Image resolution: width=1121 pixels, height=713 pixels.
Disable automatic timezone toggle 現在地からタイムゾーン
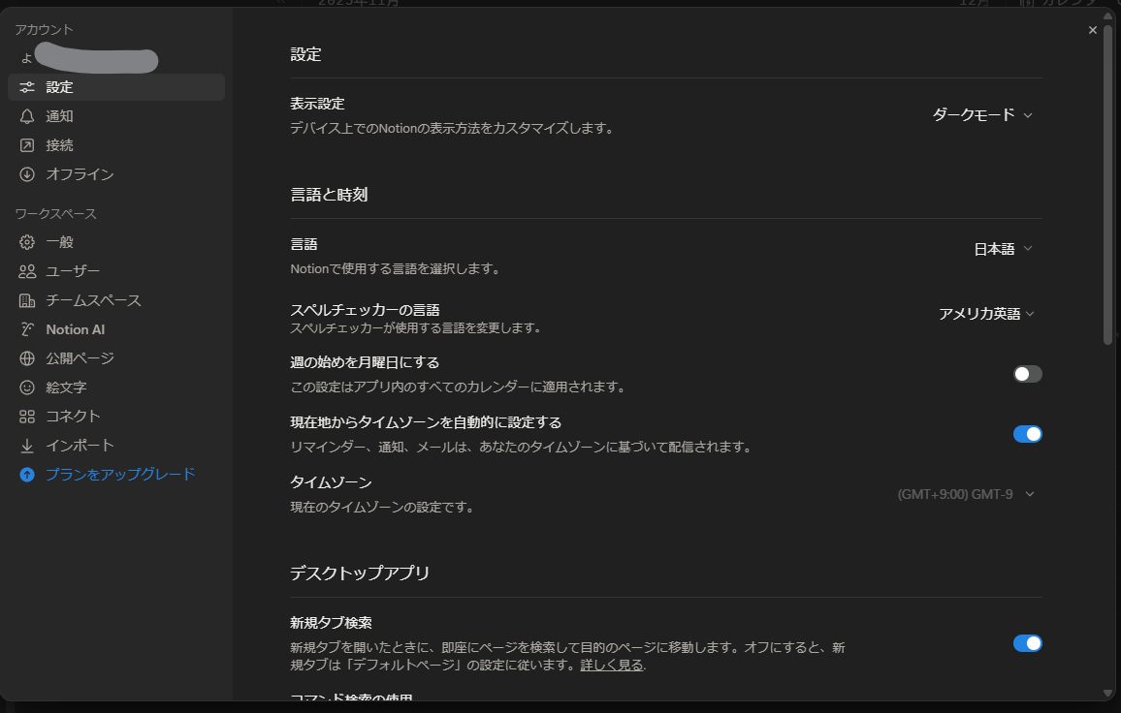click(x=1027, y=434)
